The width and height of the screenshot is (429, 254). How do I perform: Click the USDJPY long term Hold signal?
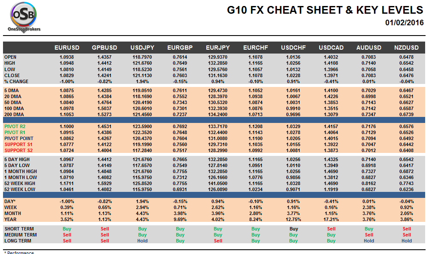(142, 241)
